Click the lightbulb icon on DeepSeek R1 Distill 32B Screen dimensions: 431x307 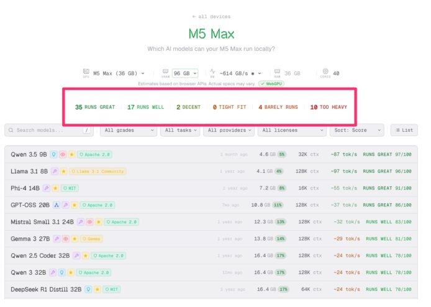pyautogui.click(x=88, y=290)
